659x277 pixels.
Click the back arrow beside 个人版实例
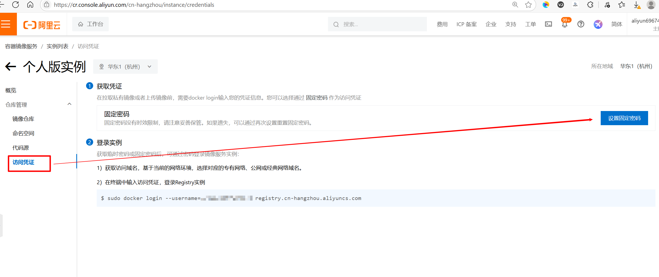click(x=11, y=67)
